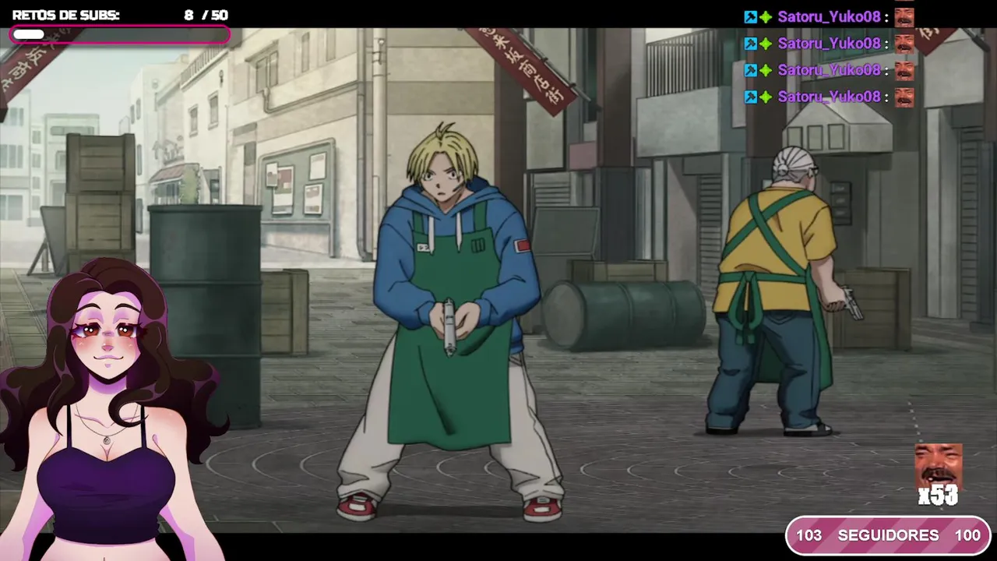Viewport: 997px width, 561px height.
Task: Click the "RETOS DE SUBS:" label
Action: pyautogui.click(x=66, y=15)
